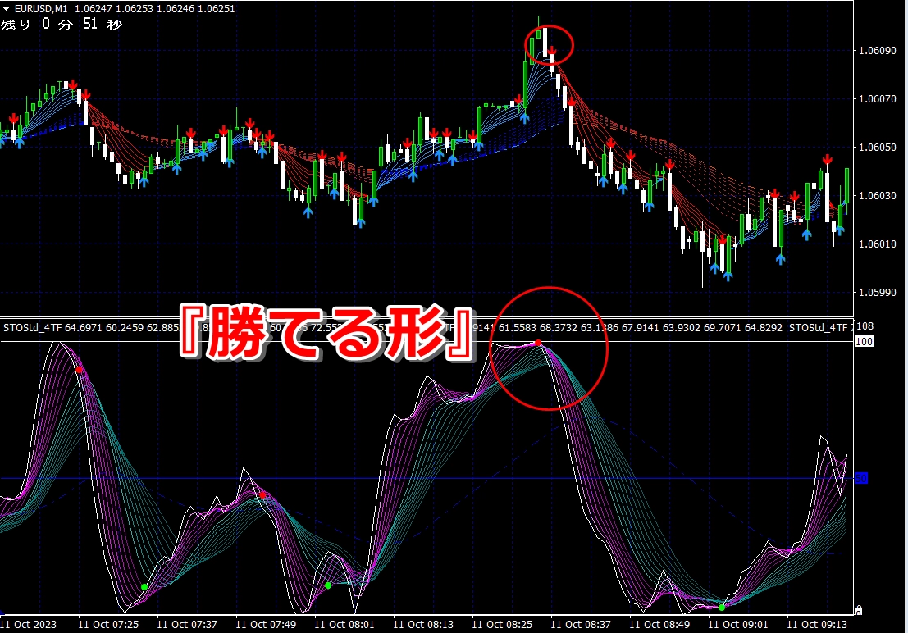
Task: Click the green stochastic dot above 09:01
Action: (722, 608)
